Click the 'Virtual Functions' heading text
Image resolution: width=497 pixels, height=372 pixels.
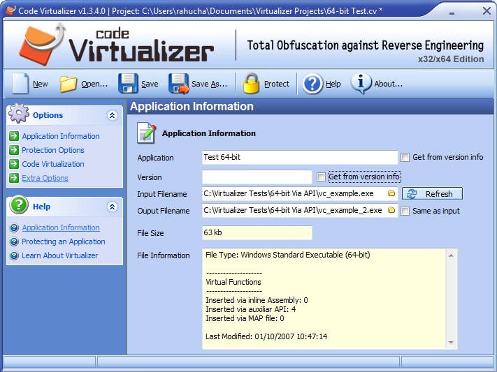click(x=233, y=282)
